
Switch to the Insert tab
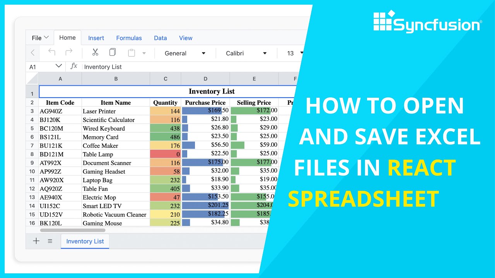click(x=96, y=38)
